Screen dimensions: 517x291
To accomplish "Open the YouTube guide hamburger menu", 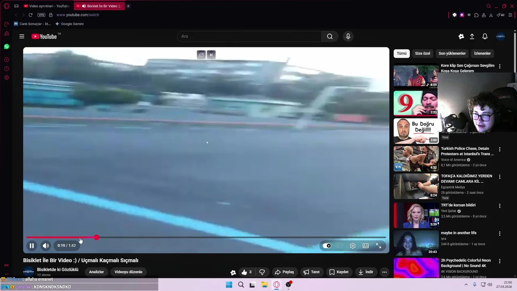I will (x=22, y=36).
